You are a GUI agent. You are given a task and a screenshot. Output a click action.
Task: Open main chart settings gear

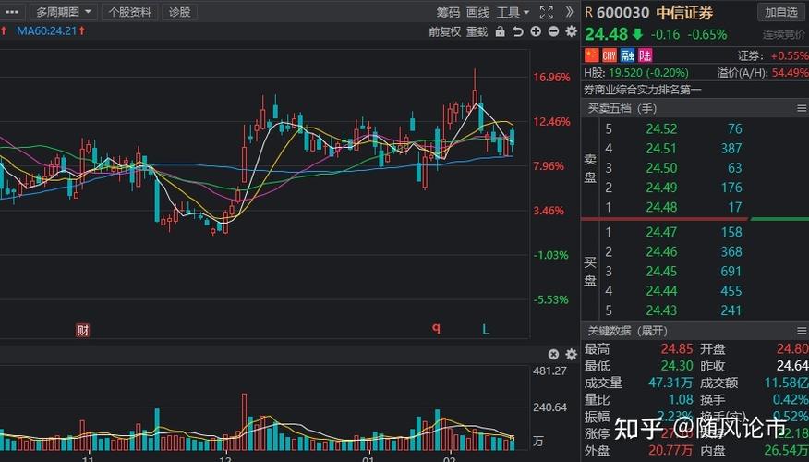(571, 31)
